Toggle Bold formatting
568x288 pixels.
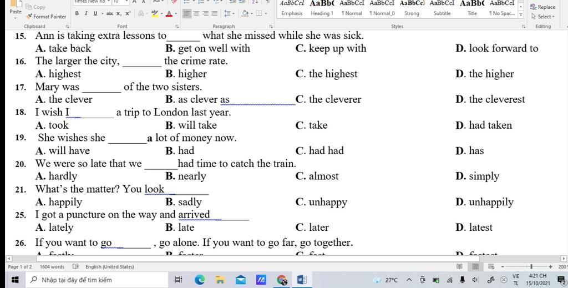pos(77,13)
